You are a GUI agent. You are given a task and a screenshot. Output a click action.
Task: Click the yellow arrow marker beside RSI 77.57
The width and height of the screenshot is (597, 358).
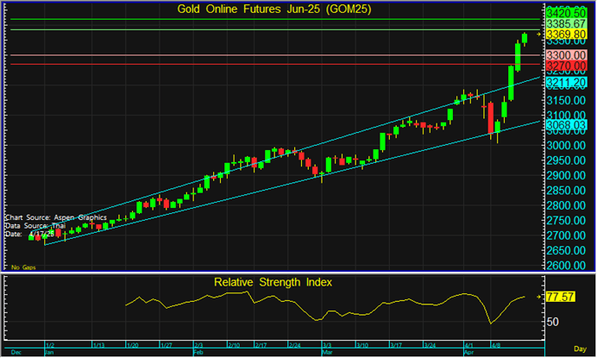coord(540,296)
